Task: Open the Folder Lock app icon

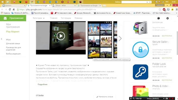Action: coord(140,72)
